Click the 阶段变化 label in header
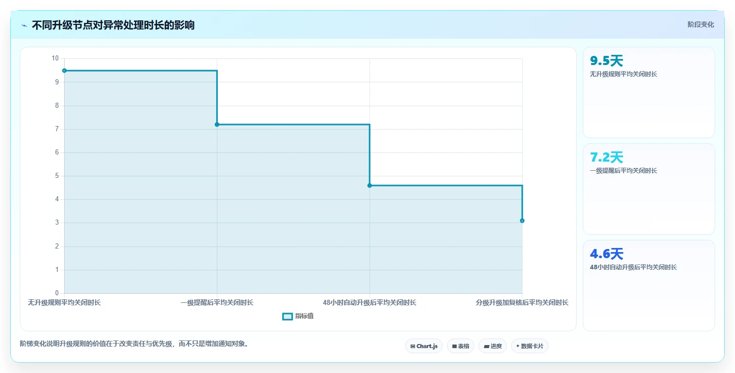The image size is (735, 373). pos(701,24)
